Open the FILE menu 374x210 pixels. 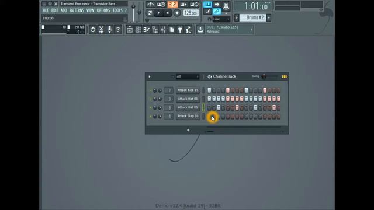pyautogui.click(x=46, y=10)
